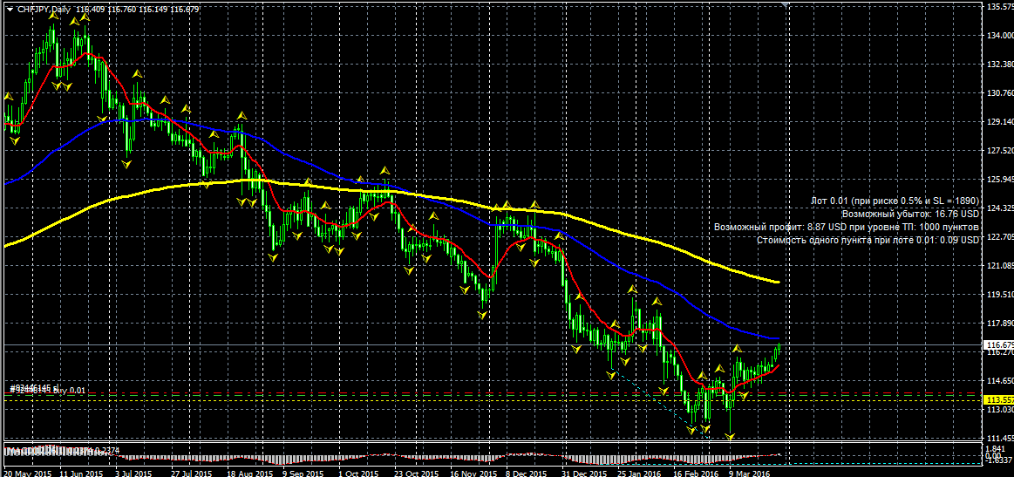Click the 'Возможный убыток: 16.76 USD' label

(911, 214)
